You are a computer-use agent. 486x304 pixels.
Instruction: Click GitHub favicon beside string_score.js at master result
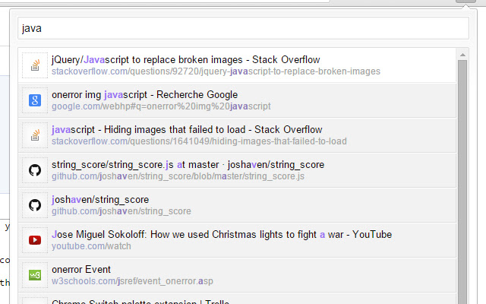[x=35, y=170]
